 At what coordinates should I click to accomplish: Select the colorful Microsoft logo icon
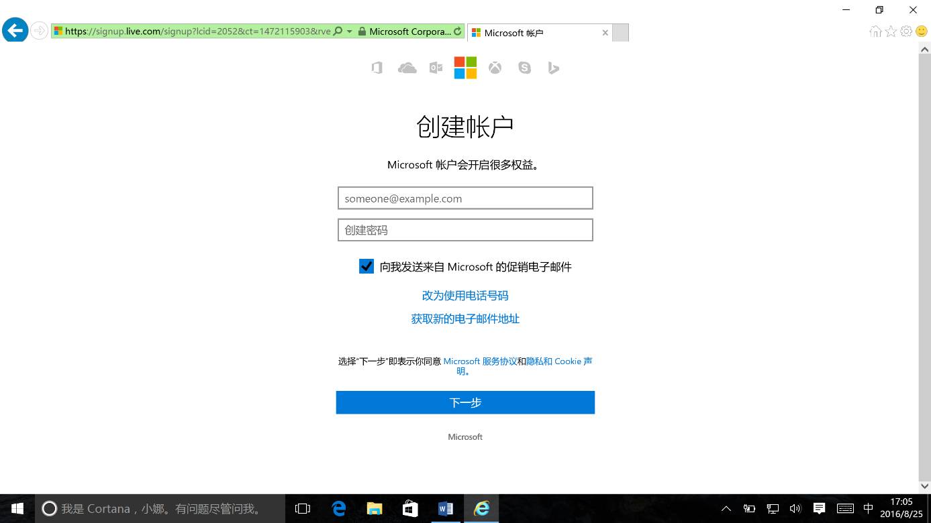[x=465, y=67]
